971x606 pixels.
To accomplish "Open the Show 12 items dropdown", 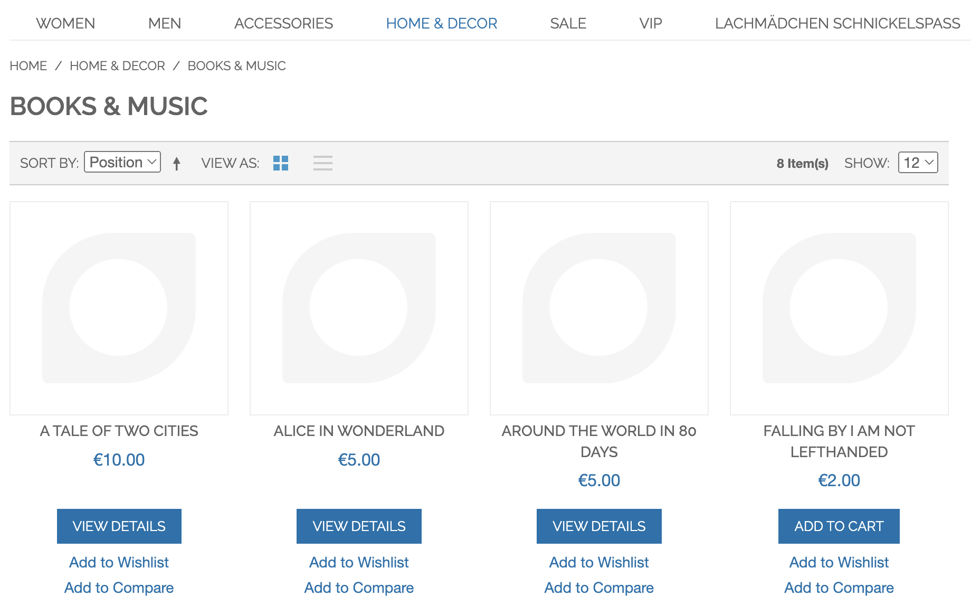I will (918, 163).
